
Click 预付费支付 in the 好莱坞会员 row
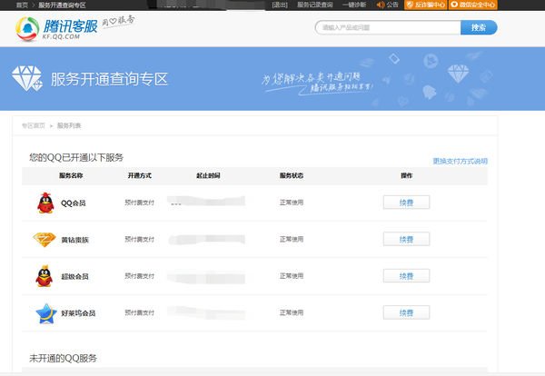[x=139, y=312]
